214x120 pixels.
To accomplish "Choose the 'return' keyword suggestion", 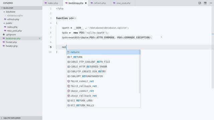I will [103, 52].
